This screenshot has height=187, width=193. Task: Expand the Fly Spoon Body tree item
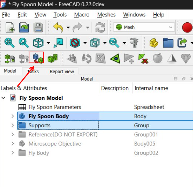point(13,116)
